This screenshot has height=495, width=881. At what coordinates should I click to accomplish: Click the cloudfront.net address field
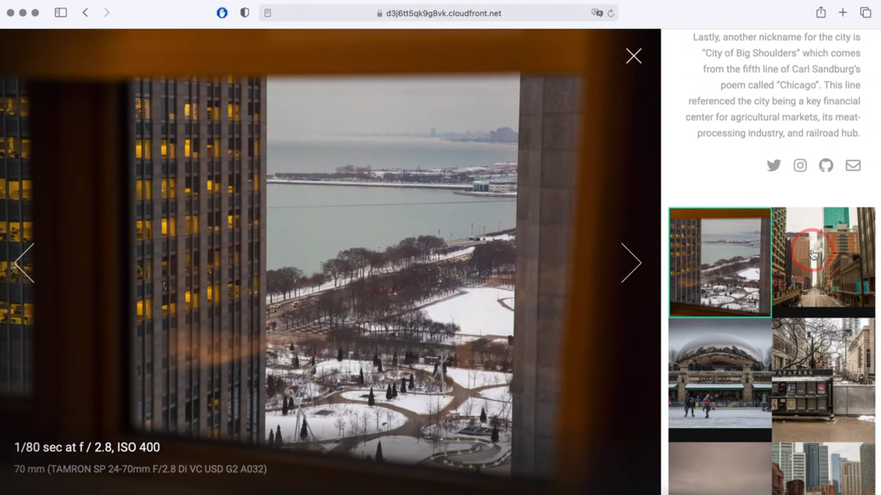(443, 13)
